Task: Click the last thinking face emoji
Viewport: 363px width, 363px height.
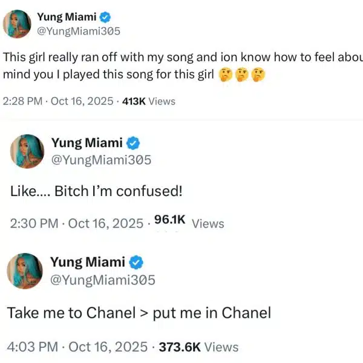Action: pos(258,76)
